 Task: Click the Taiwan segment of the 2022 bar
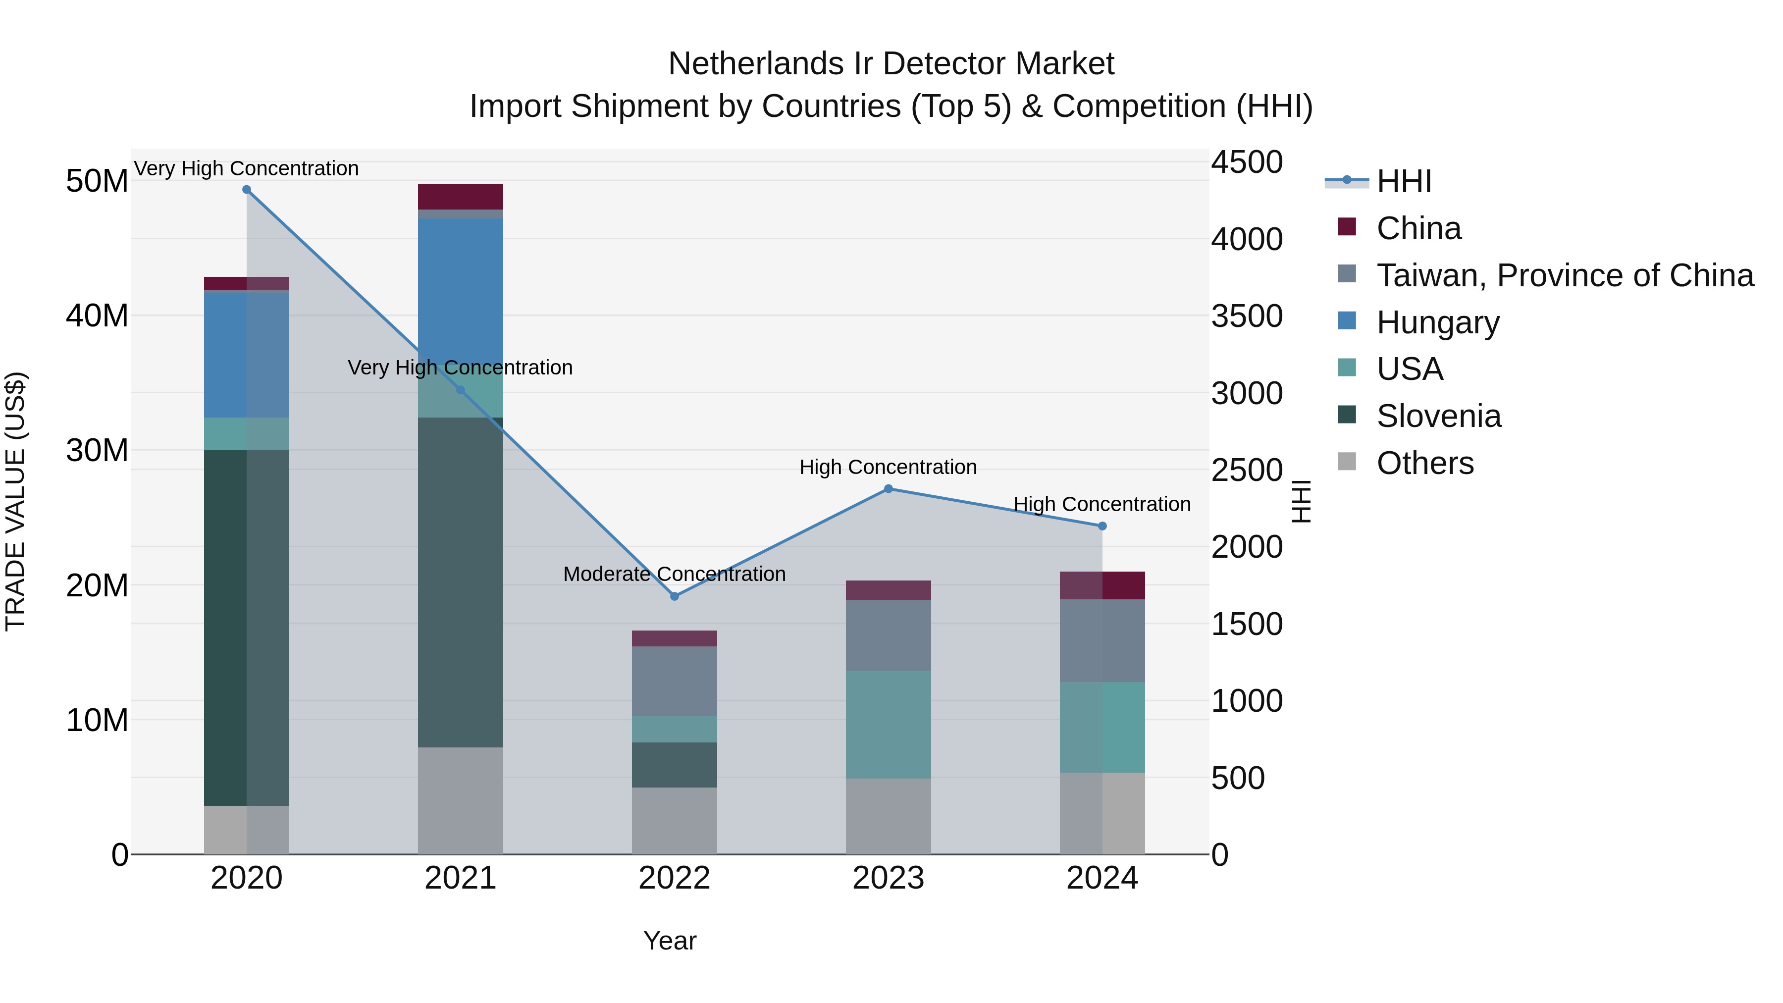675,681
